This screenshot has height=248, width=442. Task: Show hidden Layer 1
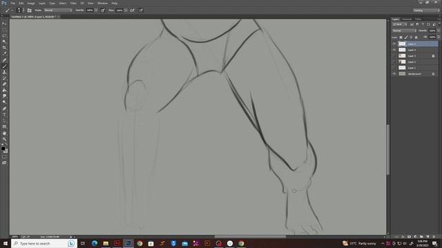tap(394, 68)
